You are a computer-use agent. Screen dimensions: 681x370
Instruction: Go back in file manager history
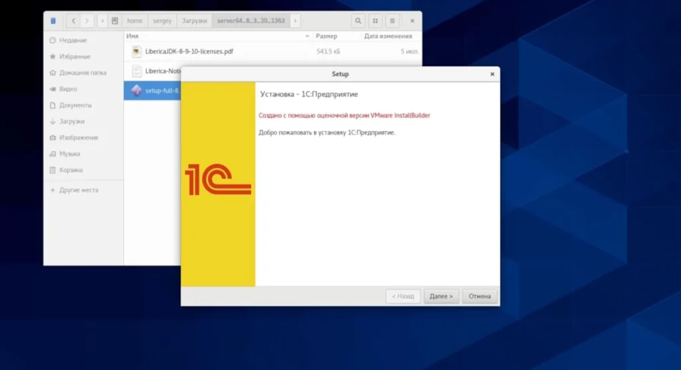pos(73,21)
